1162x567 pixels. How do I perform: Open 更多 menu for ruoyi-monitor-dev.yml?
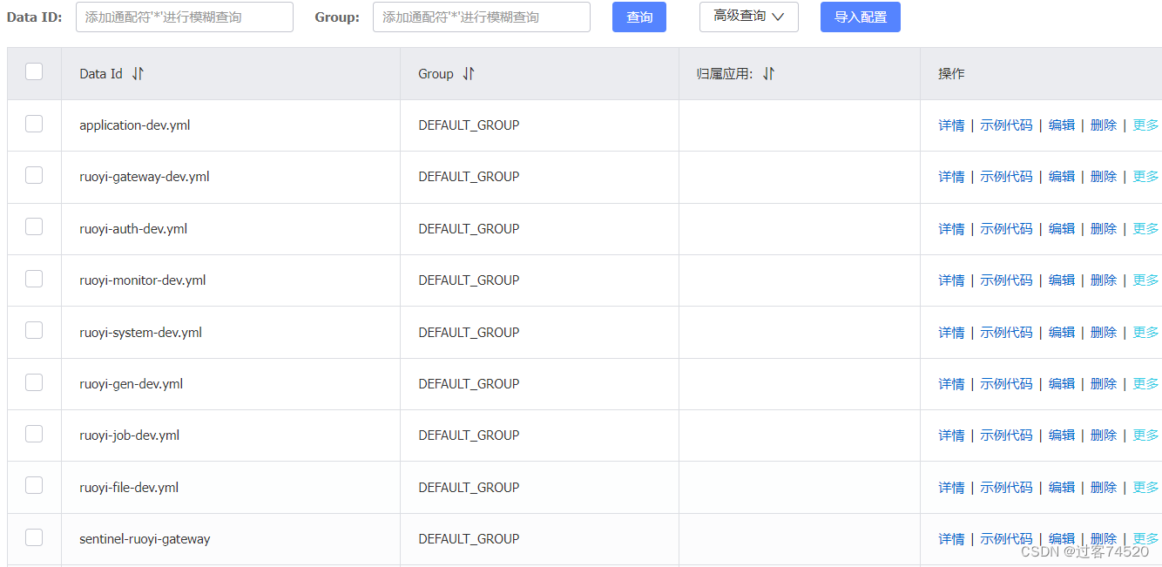click(x=1145, y=280)
